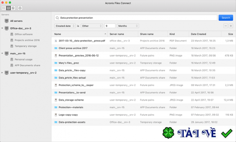Click the printer icon in toolbar

tap(20, 8)
